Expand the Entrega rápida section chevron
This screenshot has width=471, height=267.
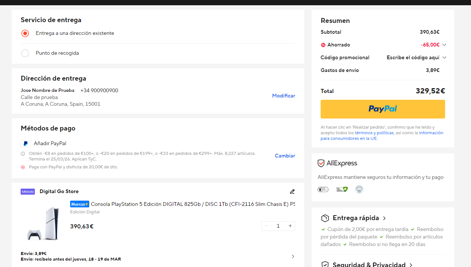tap(384, 218)
